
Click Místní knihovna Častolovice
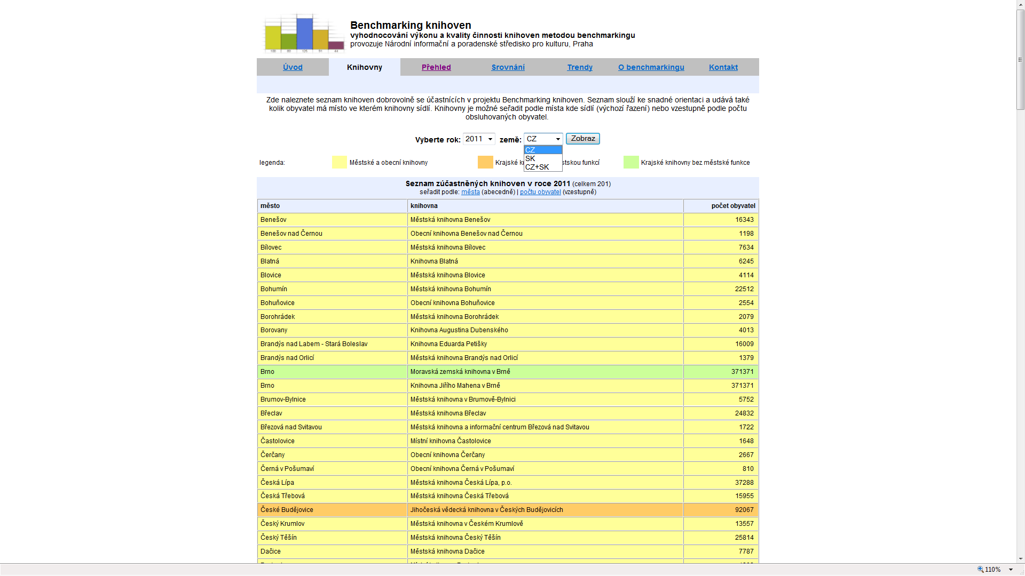(x=545, y=441)
